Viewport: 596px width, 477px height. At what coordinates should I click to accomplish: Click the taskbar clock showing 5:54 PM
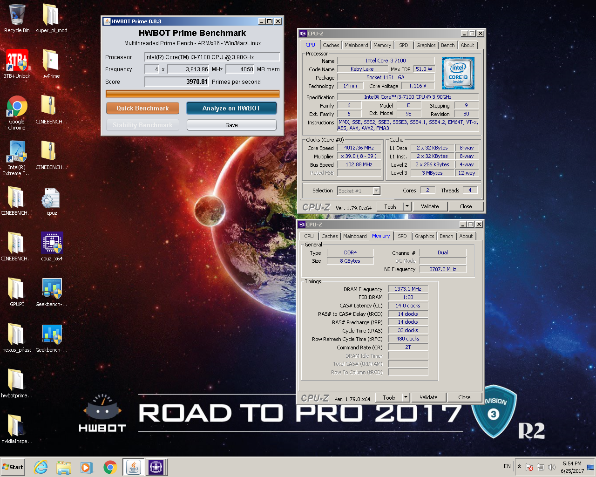[x=572, y=467]
